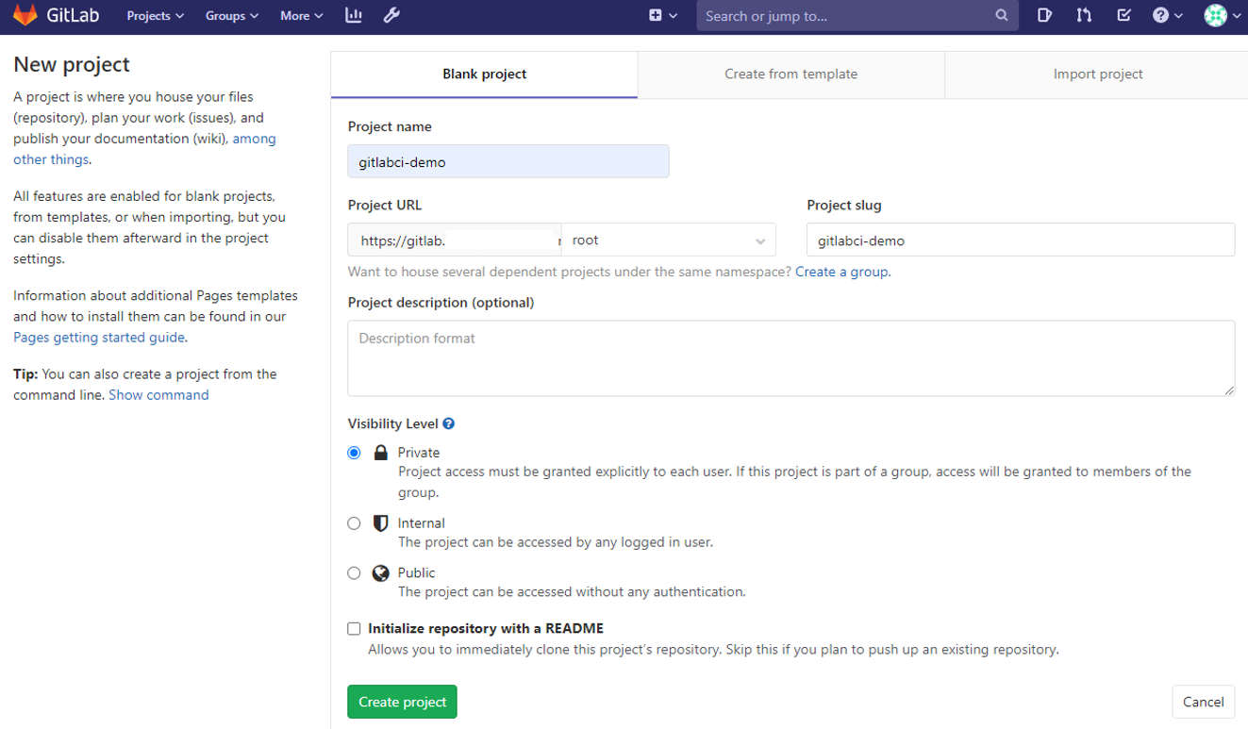Viewport: 1248px width, 729px height.
Task: Open the root namespace dropdown
Action: (669, 240)
